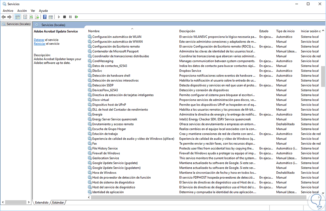Click the gear icon beside Disco virtual
The width and height of the screenshot is (326, 211).
90,100
